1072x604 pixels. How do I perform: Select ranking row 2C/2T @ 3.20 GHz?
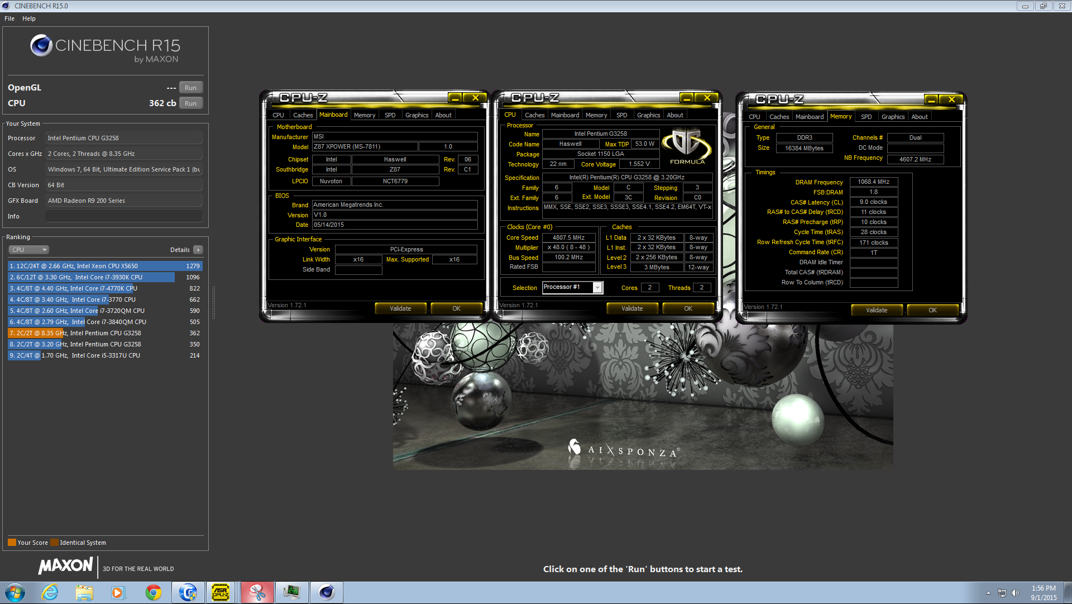pyautogui.click(x=105, y=344)
